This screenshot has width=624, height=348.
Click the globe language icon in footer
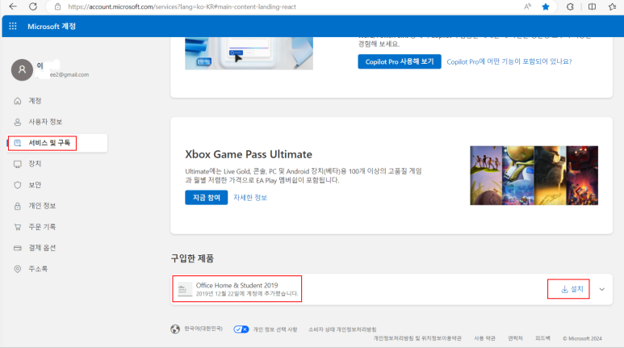175,329
